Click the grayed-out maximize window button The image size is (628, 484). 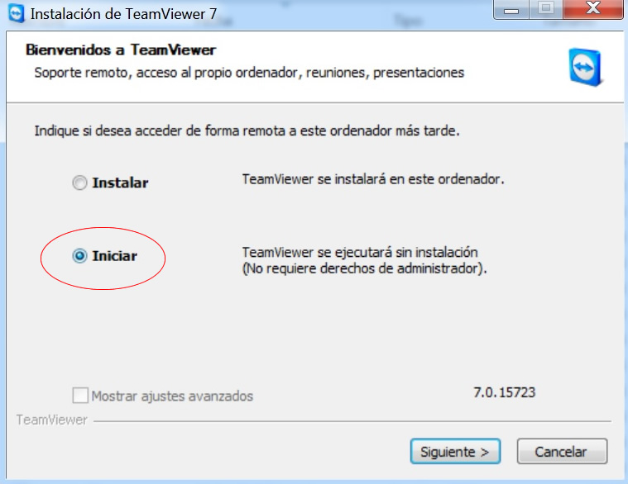point(545,9)
